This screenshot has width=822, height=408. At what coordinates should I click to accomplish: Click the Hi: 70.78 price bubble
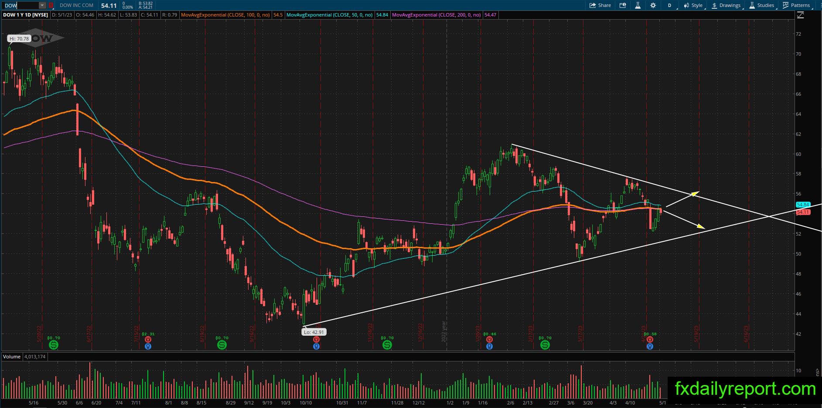tap(19, 39)
